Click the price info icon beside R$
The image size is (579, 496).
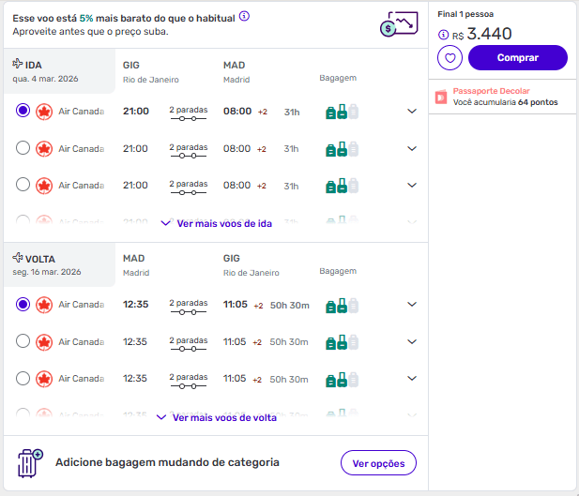pyautogui.click(x=444, y=35)
